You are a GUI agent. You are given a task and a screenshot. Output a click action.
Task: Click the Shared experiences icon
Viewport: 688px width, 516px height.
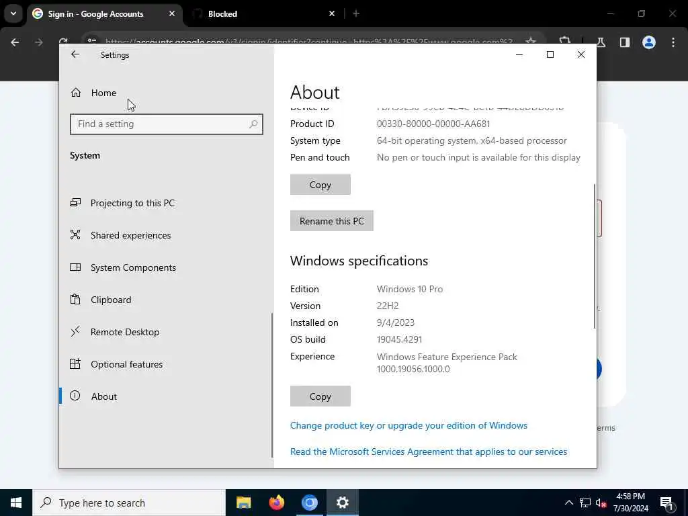coord(75,234)
